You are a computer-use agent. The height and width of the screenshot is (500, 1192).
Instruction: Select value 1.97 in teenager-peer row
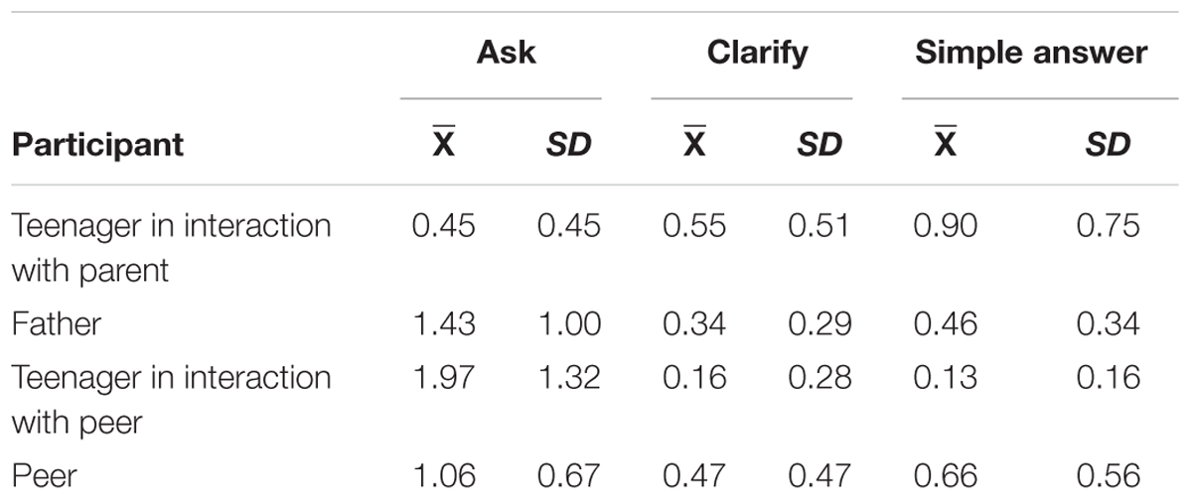[x=443, y=377]
